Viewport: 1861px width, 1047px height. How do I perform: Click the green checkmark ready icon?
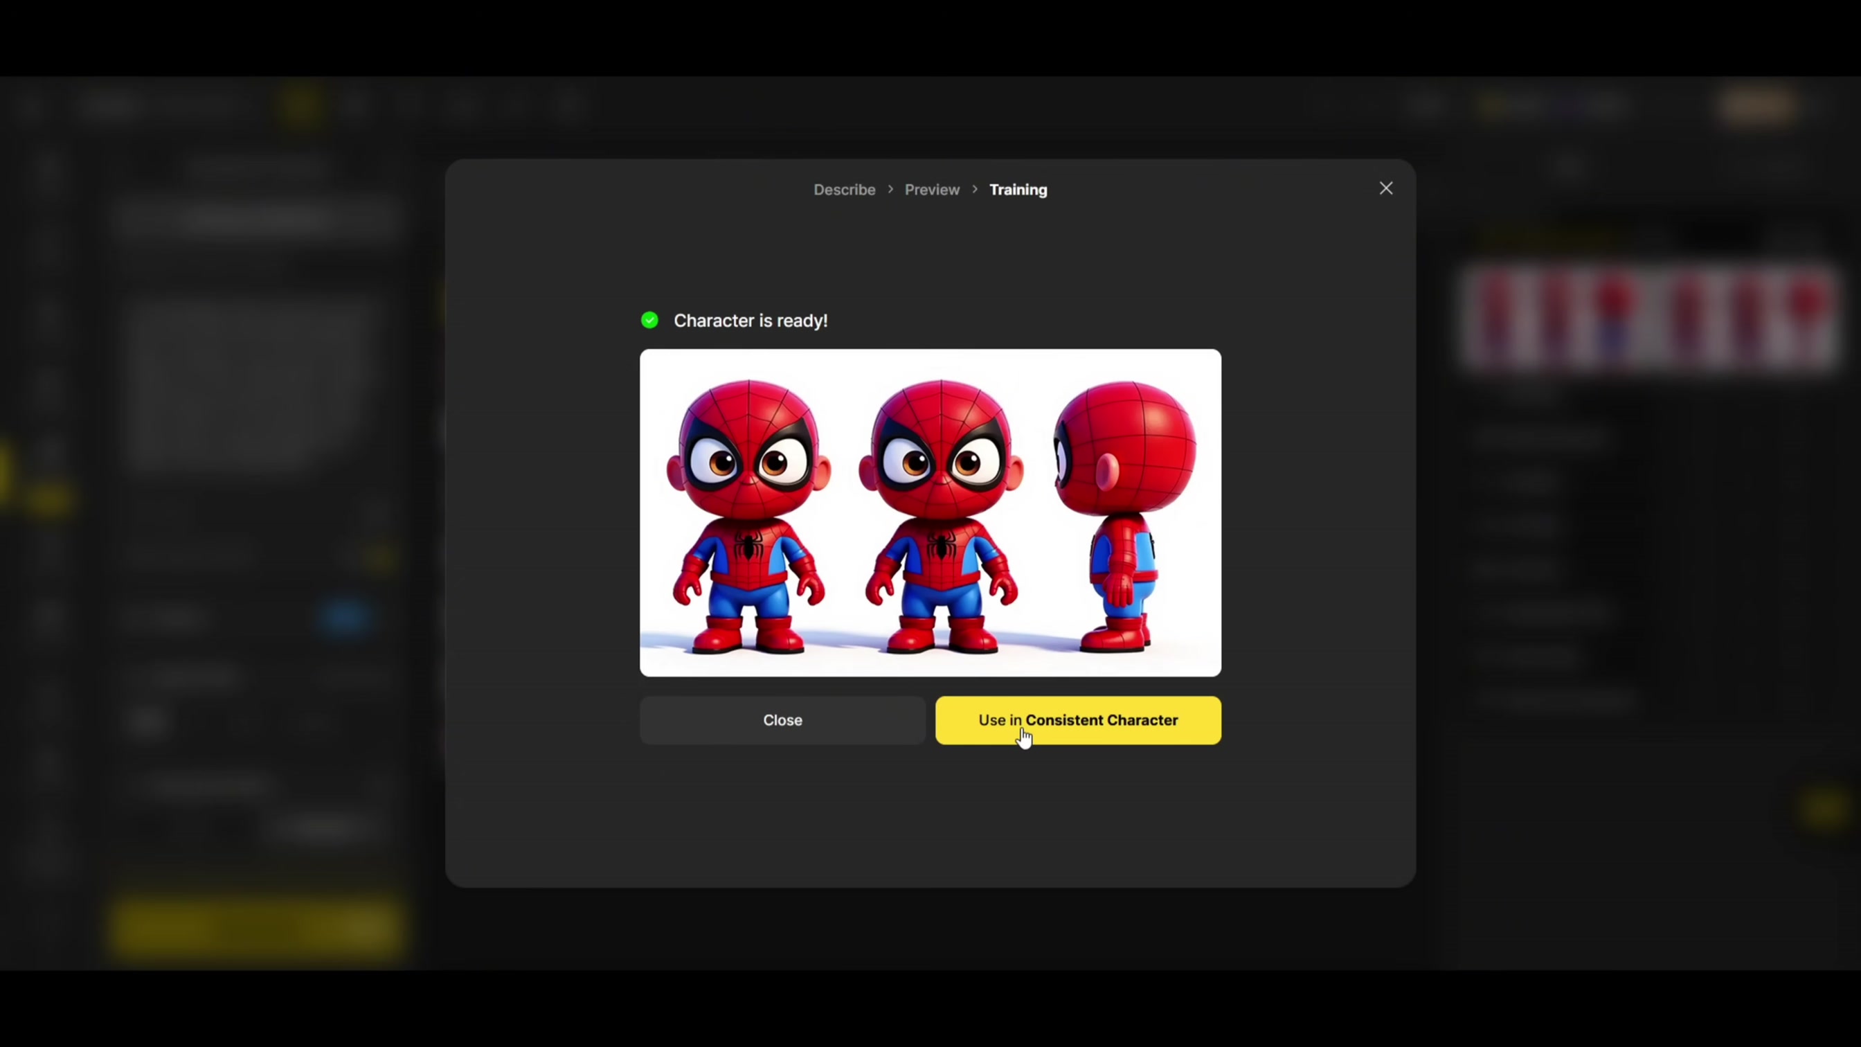click(x=649, y=320)
